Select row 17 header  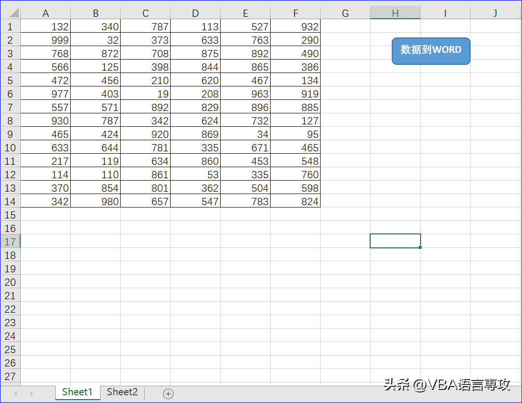10,242
